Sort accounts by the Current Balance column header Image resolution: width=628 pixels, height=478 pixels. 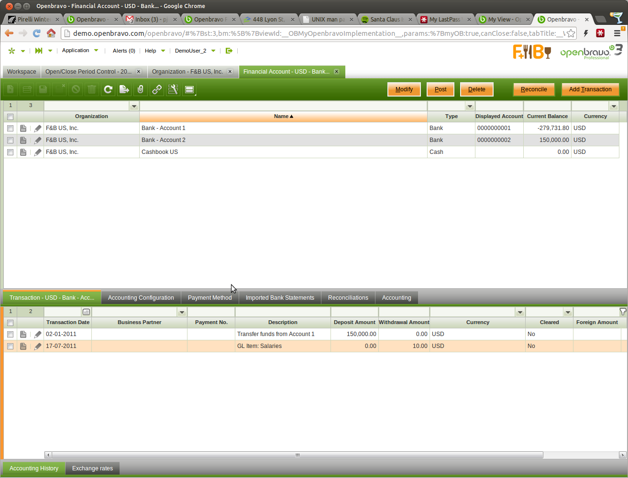coord(547,117)
